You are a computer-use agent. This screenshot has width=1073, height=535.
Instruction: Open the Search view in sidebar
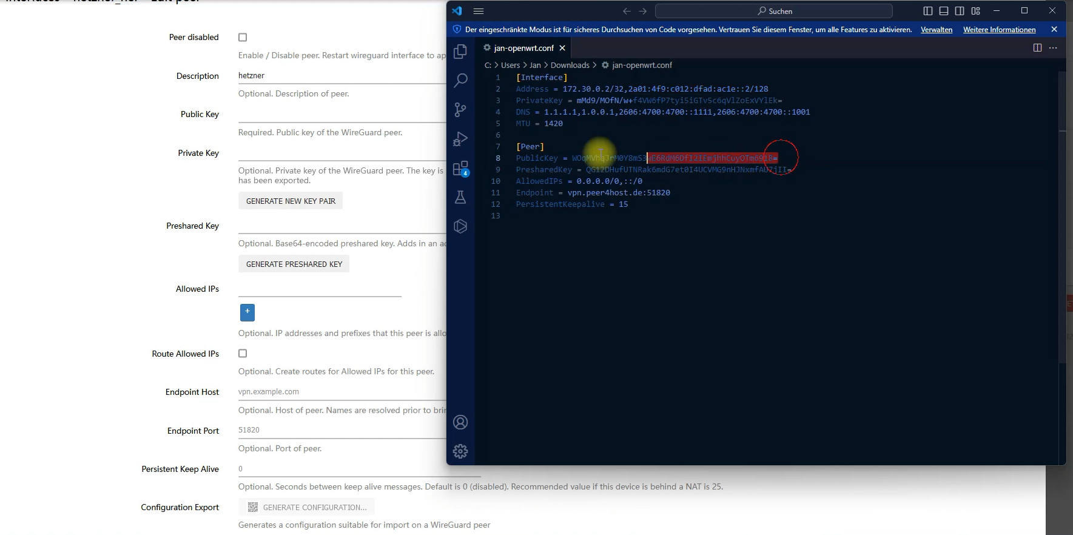460,80
